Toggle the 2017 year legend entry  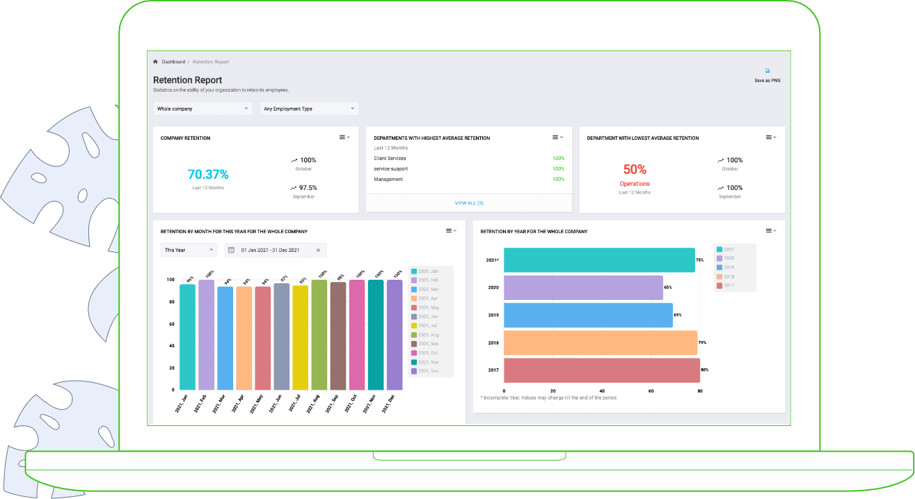726,285
